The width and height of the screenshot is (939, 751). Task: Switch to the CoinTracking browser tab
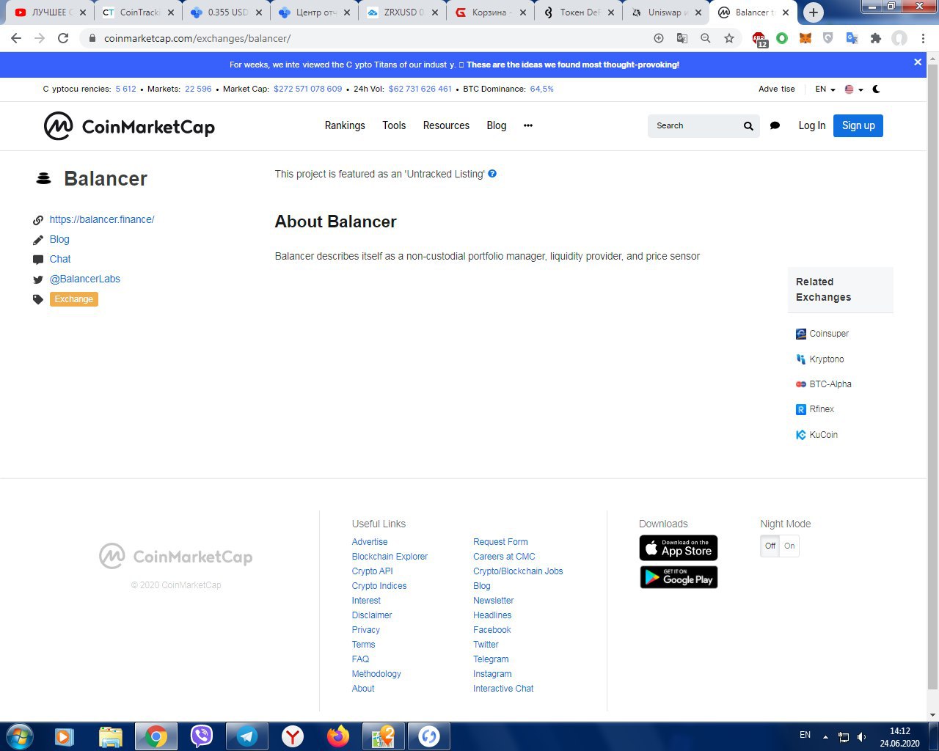[x=137, y=12]
